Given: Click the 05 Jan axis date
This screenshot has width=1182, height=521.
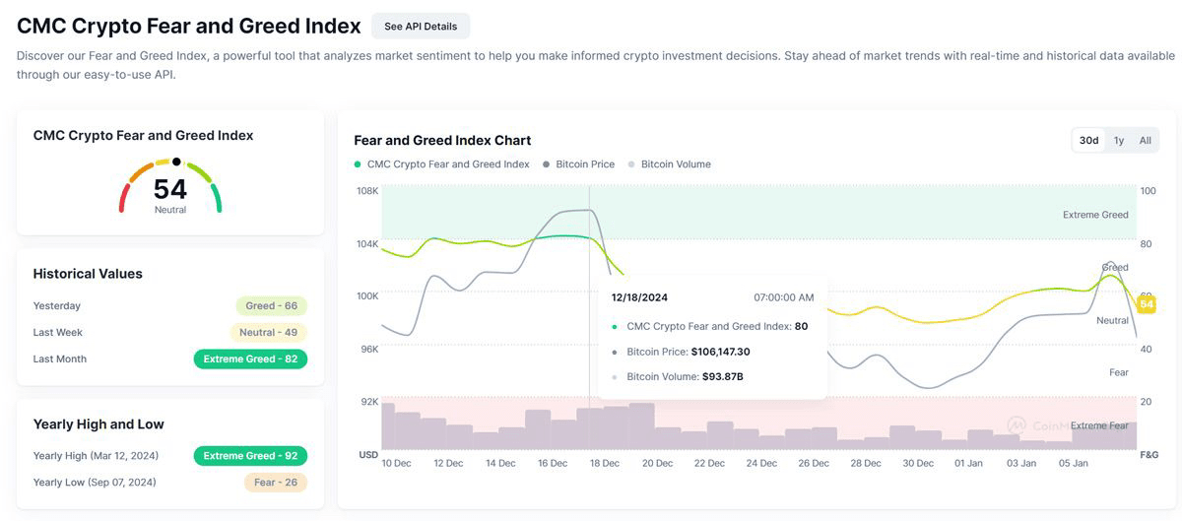Looking at the screenshot, I should [1073, 463].
